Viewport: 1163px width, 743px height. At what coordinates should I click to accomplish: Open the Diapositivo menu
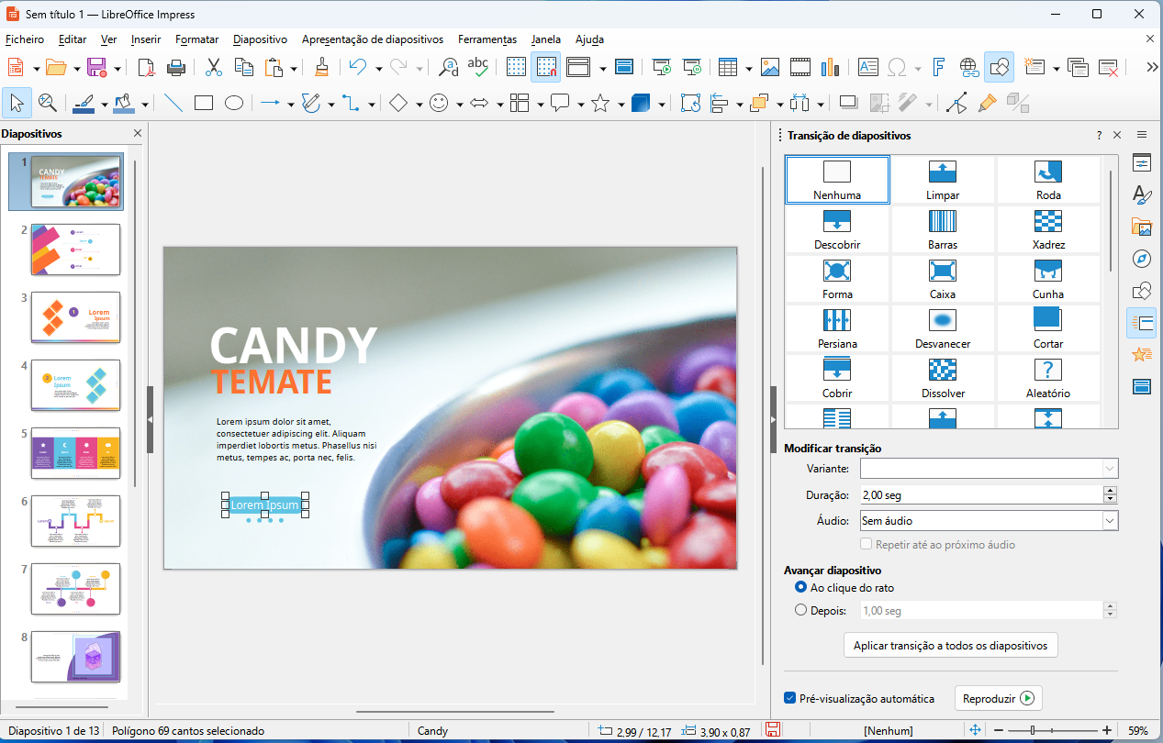click(x=260, y=39)
